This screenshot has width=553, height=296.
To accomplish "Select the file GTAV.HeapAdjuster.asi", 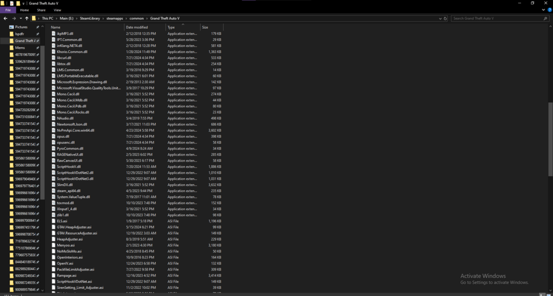I will (74, 227).
